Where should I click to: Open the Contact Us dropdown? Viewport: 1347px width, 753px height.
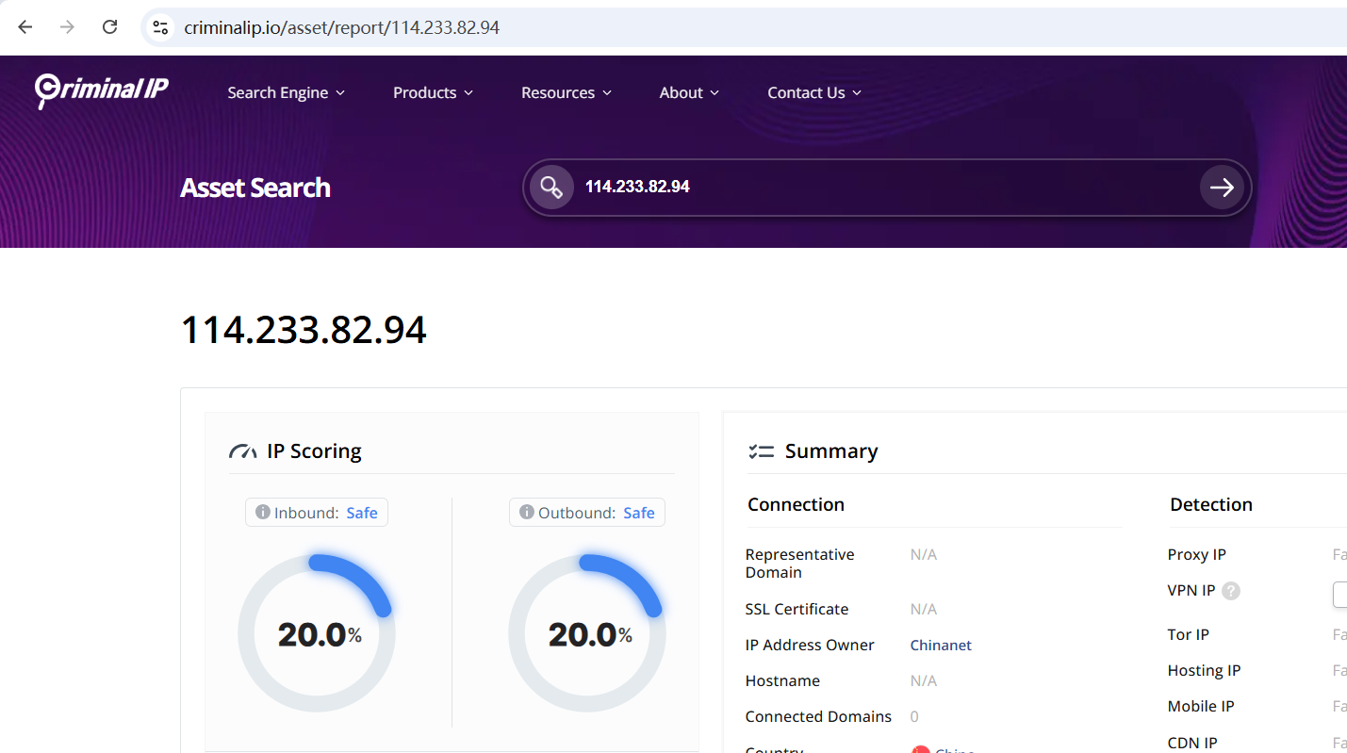click(x=814, y=92)
